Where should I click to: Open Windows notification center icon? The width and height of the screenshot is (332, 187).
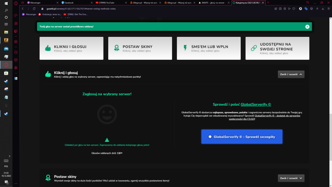pyautogui.click(x=6, y=182)
